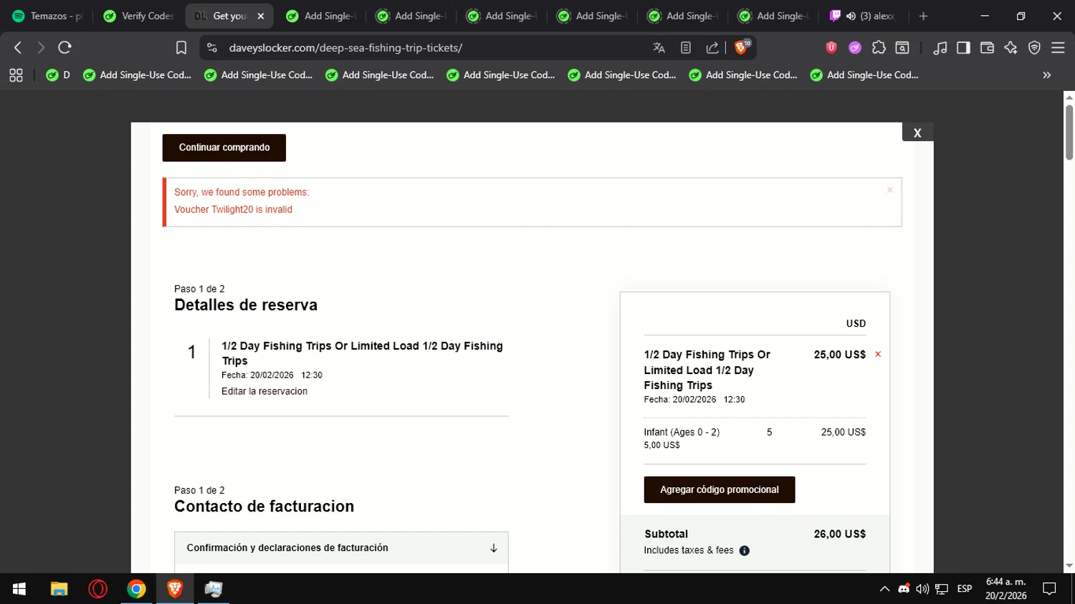Open the Windows notification center icon
The width and height of the screenshot is (1075, 604).
tap(1050, 589)
